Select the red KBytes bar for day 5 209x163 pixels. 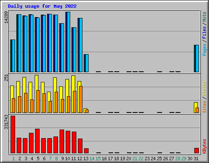(37, 141)
